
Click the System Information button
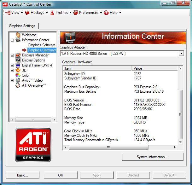coord(153,157)
